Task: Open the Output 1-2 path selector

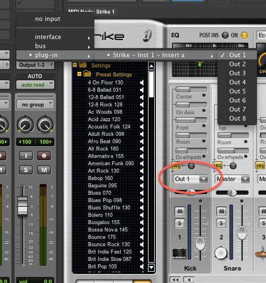Action: pyautogui.click(x=33, y=65)
